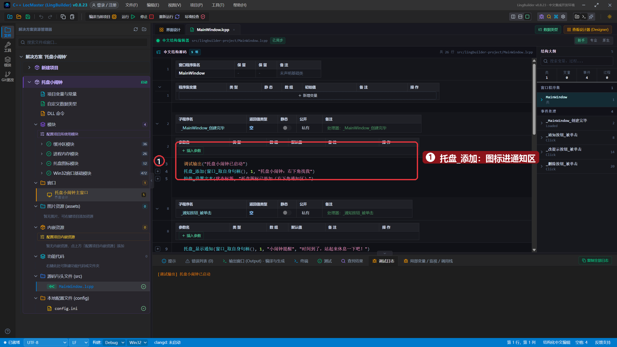This screenshot has width=617, height=347.
Task: Collapse the 托盘小闹钟 project node
Action: tap(29, 82)
